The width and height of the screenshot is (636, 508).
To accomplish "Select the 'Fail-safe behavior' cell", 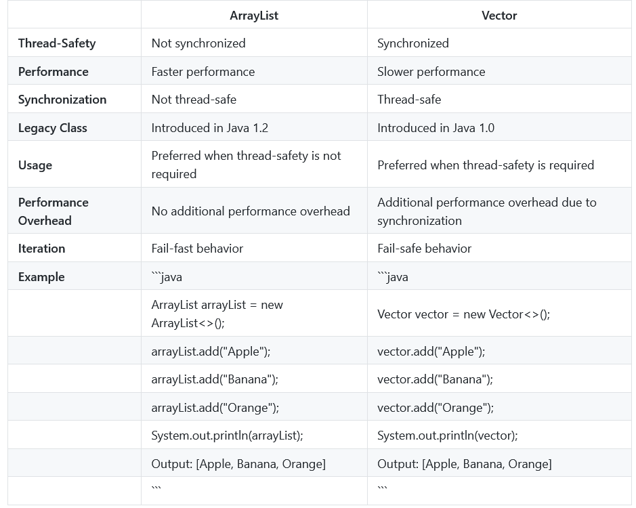I will [x=424, y=249].
